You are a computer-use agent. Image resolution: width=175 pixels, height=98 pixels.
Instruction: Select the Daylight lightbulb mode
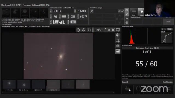click(x=142, y=12)
